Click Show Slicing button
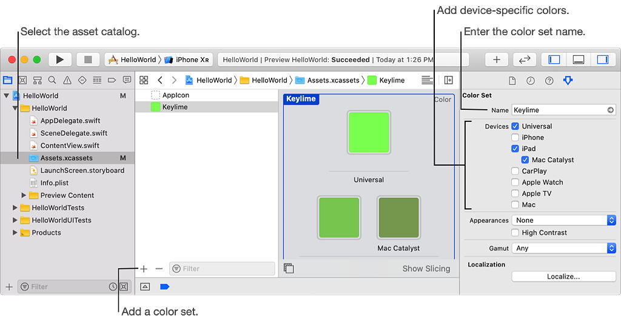 coord(426,269)
